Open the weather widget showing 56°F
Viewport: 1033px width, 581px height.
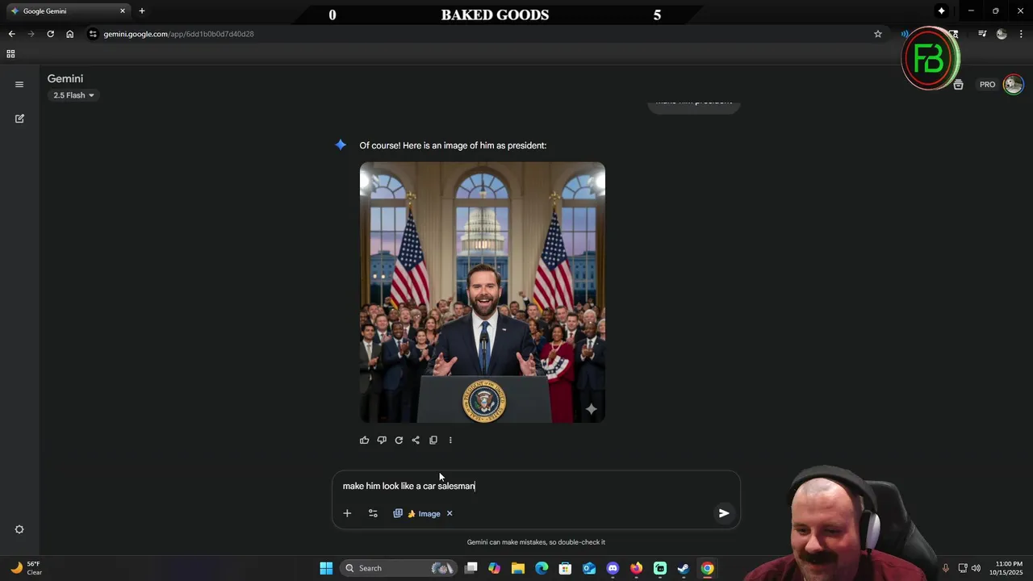coord(27,568)
